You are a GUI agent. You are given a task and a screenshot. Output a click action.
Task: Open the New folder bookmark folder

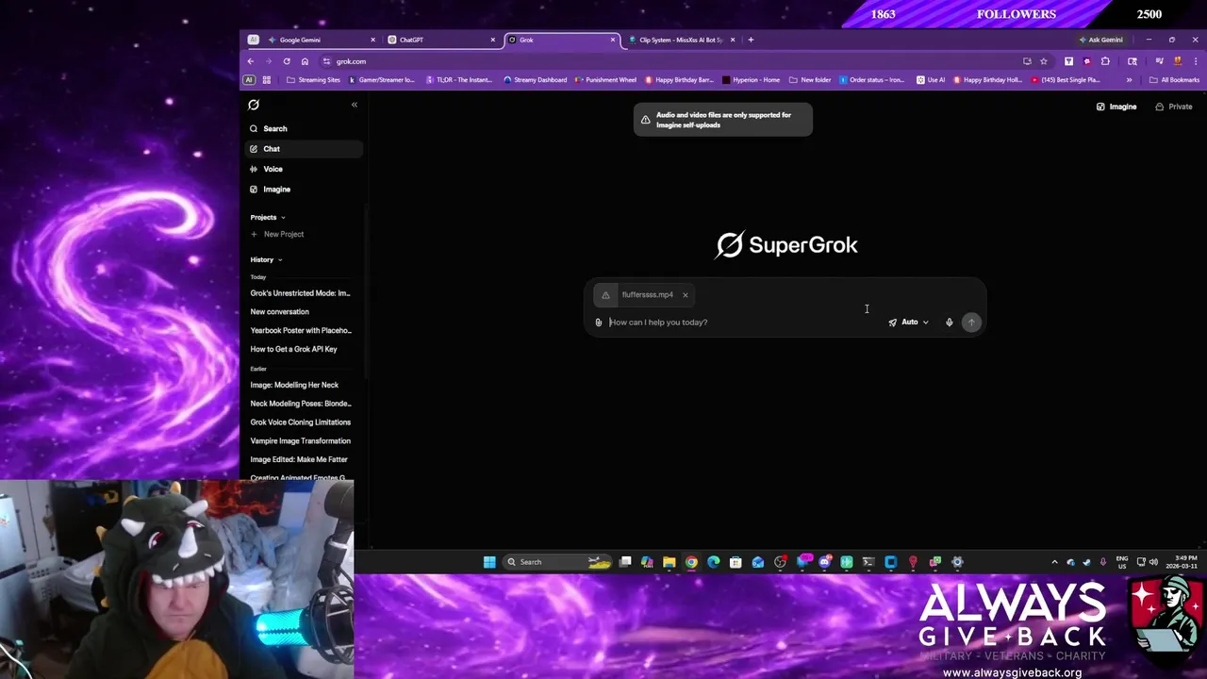pyautogui.click(x=810, y=80)
